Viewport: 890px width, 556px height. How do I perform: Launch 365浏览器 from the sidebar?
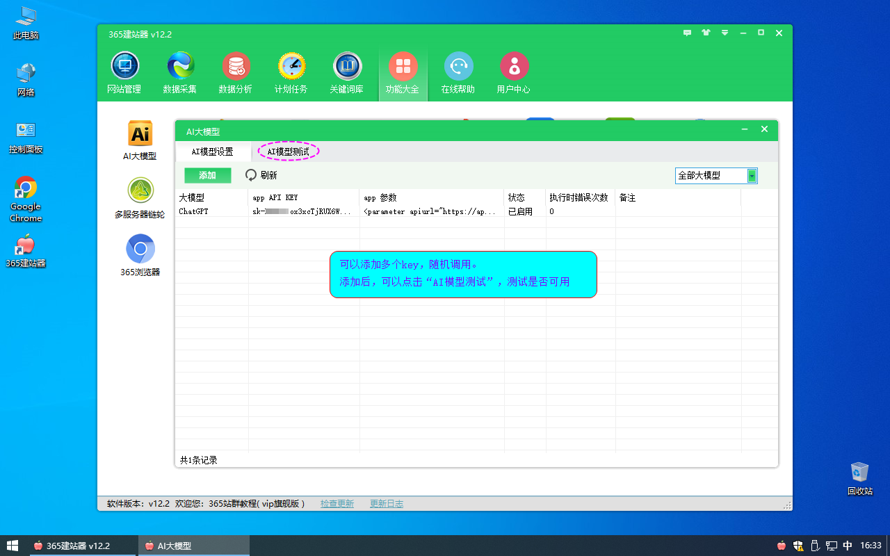140,256
